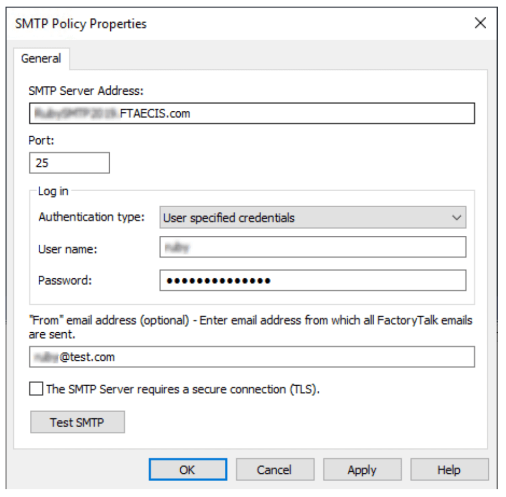This screenshot has height=497, width=506.
Task: Click the SMTP Server Address input field
Action: pos(251,114)
